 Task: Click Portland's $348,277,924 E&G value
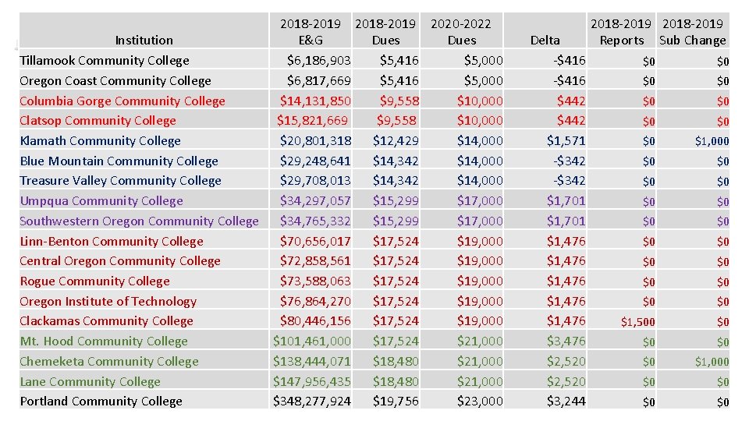click(311, 402)
